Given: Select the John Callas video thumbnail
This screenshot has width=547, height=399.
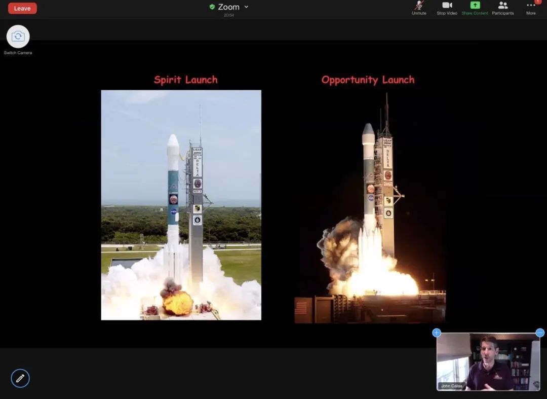Looking at the screenshot, I should 488,361.
